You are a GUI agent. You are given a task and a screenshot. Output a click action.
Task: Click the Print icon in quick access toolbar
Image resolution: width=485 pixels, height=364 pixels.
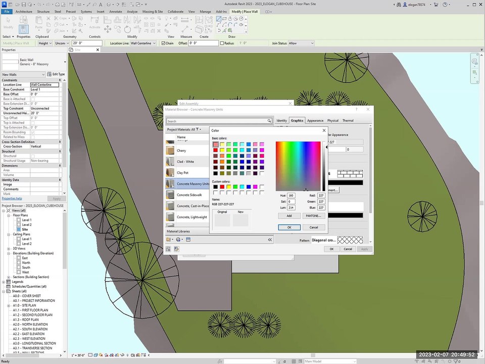pos(58,5)
